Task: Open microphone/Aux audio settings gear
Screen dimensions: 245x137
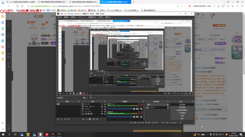Action: pos(141,109)
